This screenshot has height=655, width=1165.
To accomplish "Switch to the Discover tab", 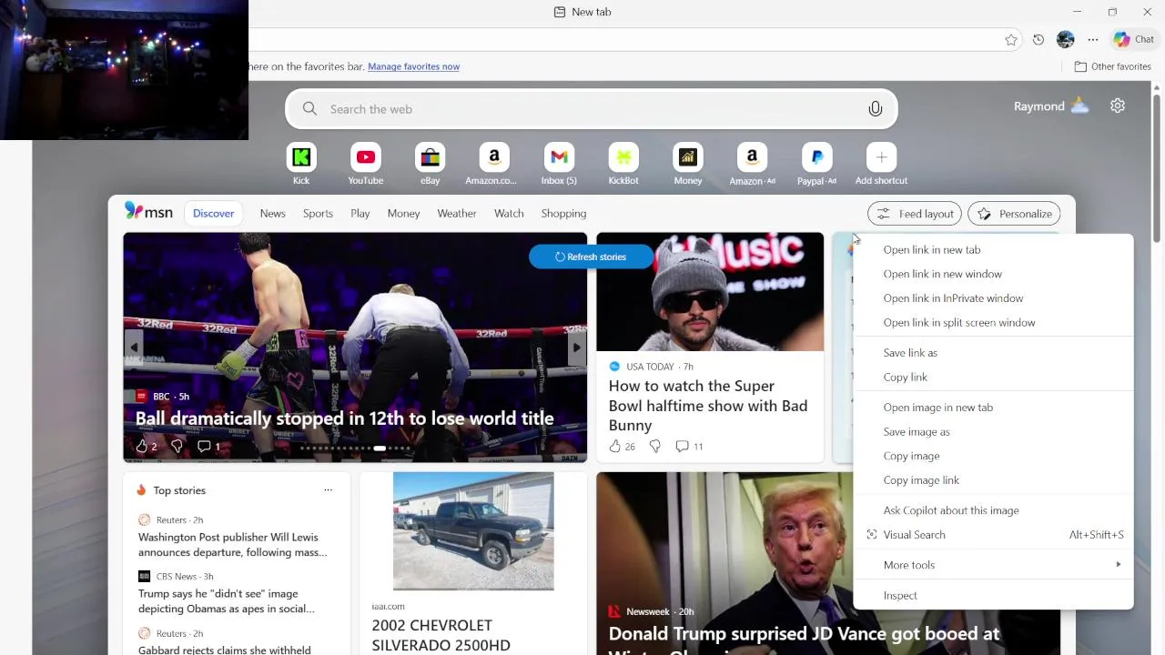I will (213, 213).
